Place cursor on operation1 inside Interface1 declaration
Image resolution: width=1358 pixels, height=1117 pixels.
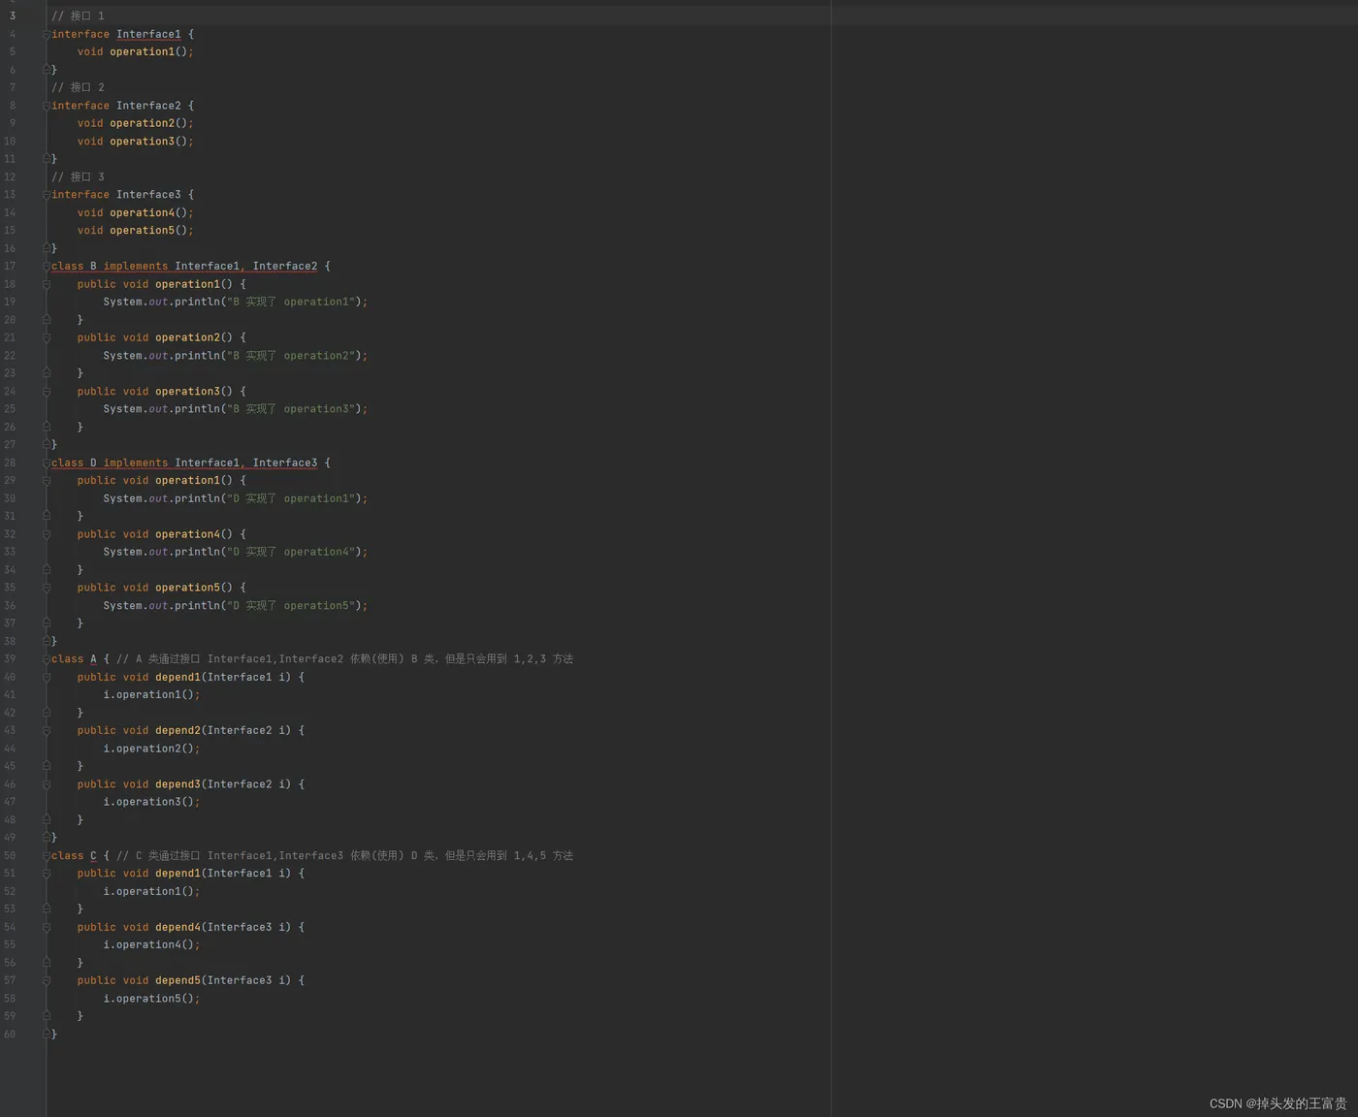(142, 52)
